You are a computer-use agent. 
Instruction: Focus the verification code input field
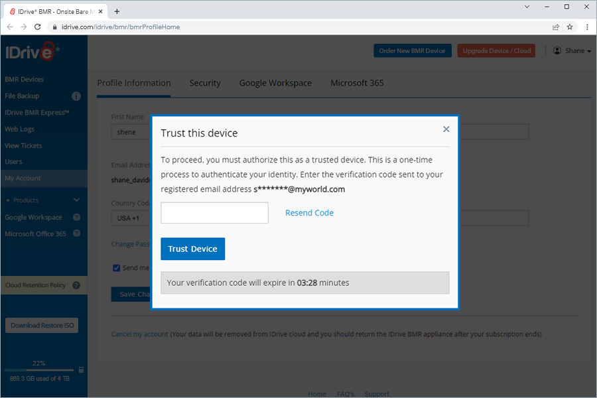214,213
